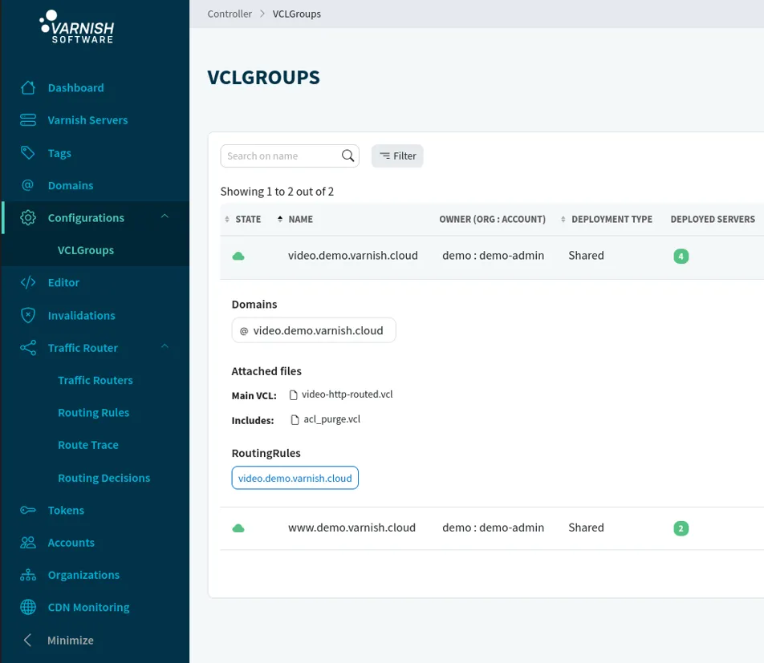
Task: Minimize the sidebar via Minimize label
Action: (x=70, y=640)
